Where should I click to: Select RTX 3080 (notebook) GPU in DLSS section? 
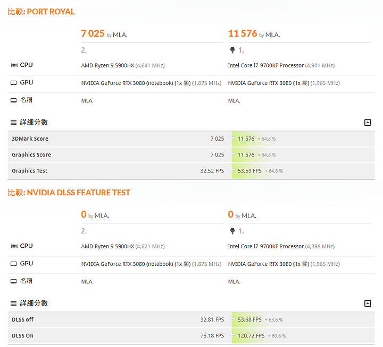click(x=151, y=264)
